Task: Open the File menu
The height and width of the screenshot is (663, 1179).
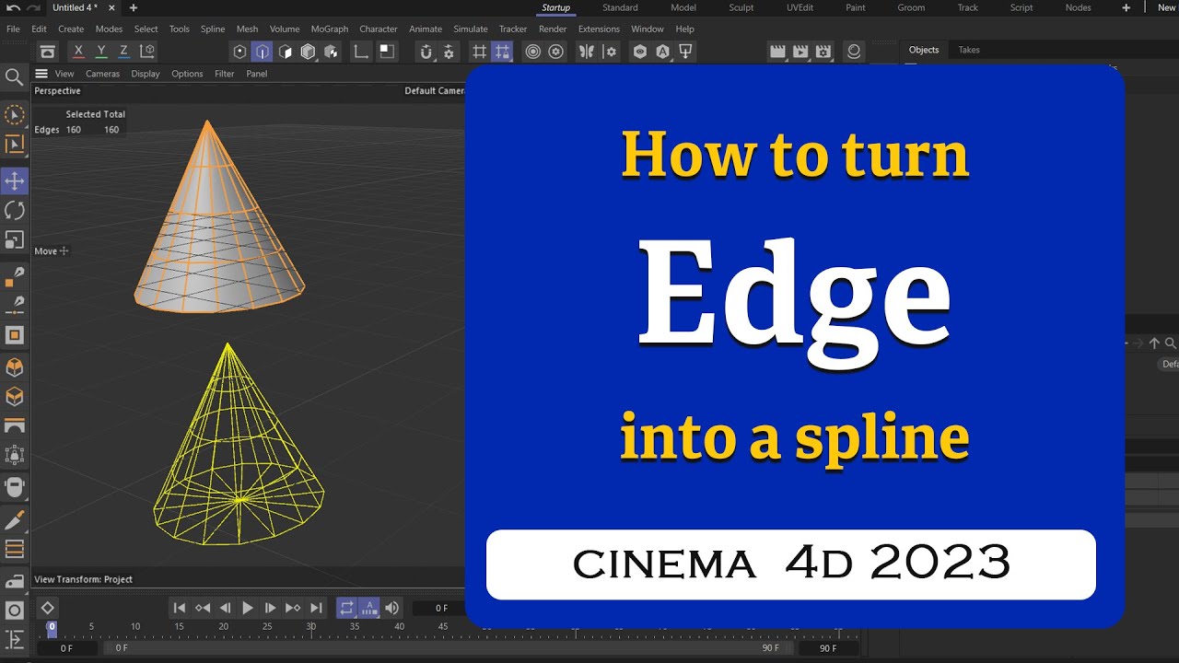Action: coord(13,29)
